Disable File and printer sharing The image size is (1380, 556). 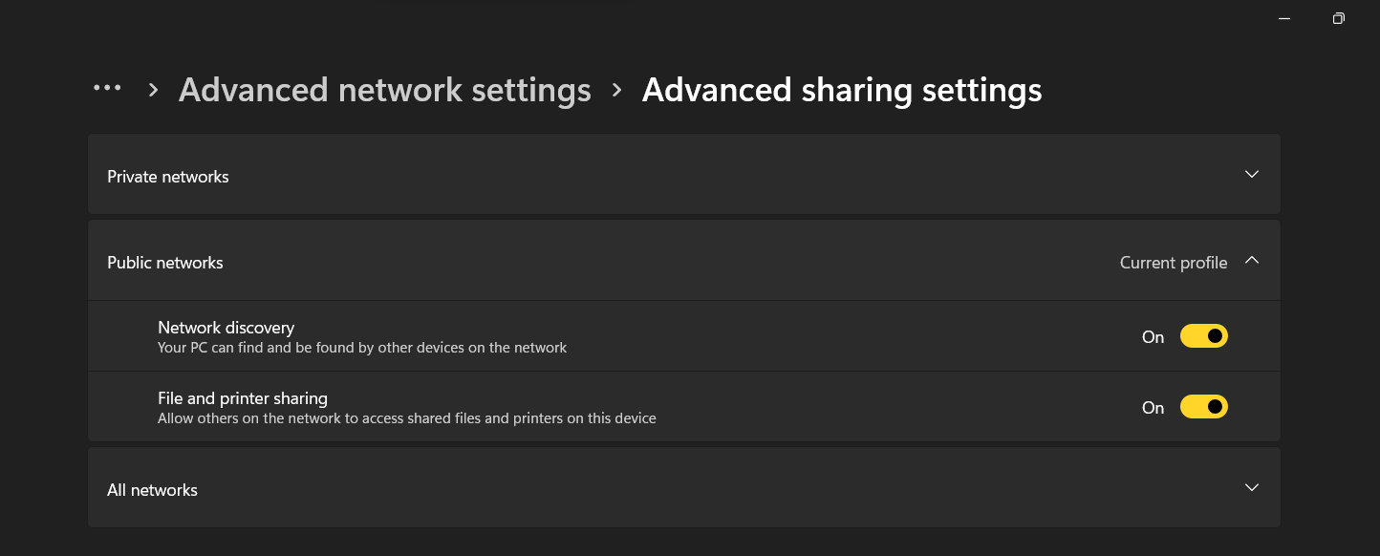click(1204, 406)
